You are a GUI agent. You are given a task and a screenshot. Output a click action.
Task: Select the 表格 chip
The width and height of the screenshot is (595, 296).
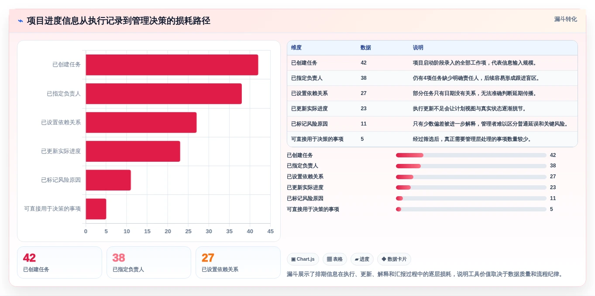click(335, 259)
